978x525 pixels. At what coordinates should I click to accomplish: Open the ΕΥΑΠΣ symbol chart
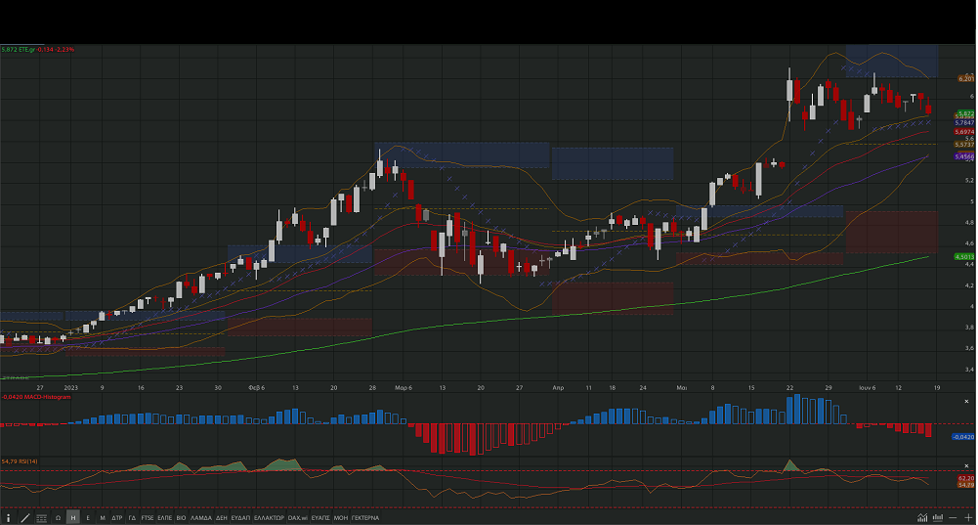[x=319, y=517]
